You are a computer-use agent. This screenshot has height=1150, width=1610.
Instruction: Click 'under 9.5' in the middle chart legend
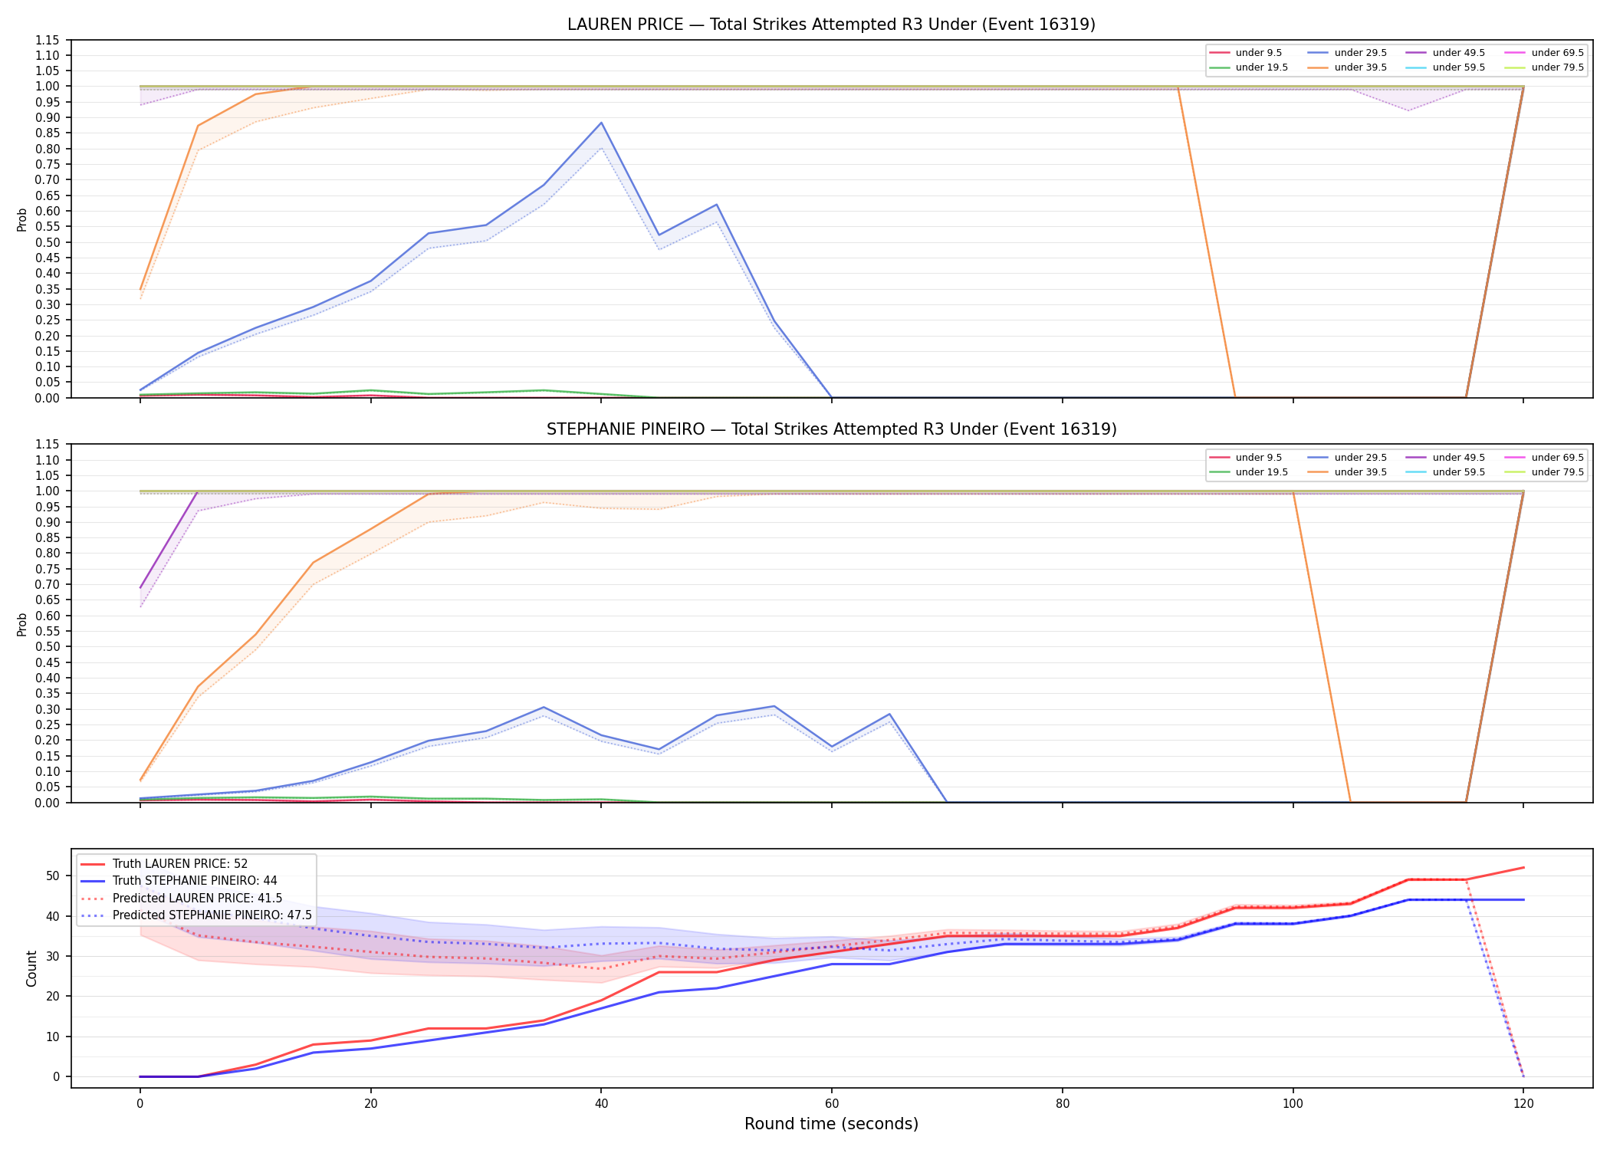tap(1258, 458)
